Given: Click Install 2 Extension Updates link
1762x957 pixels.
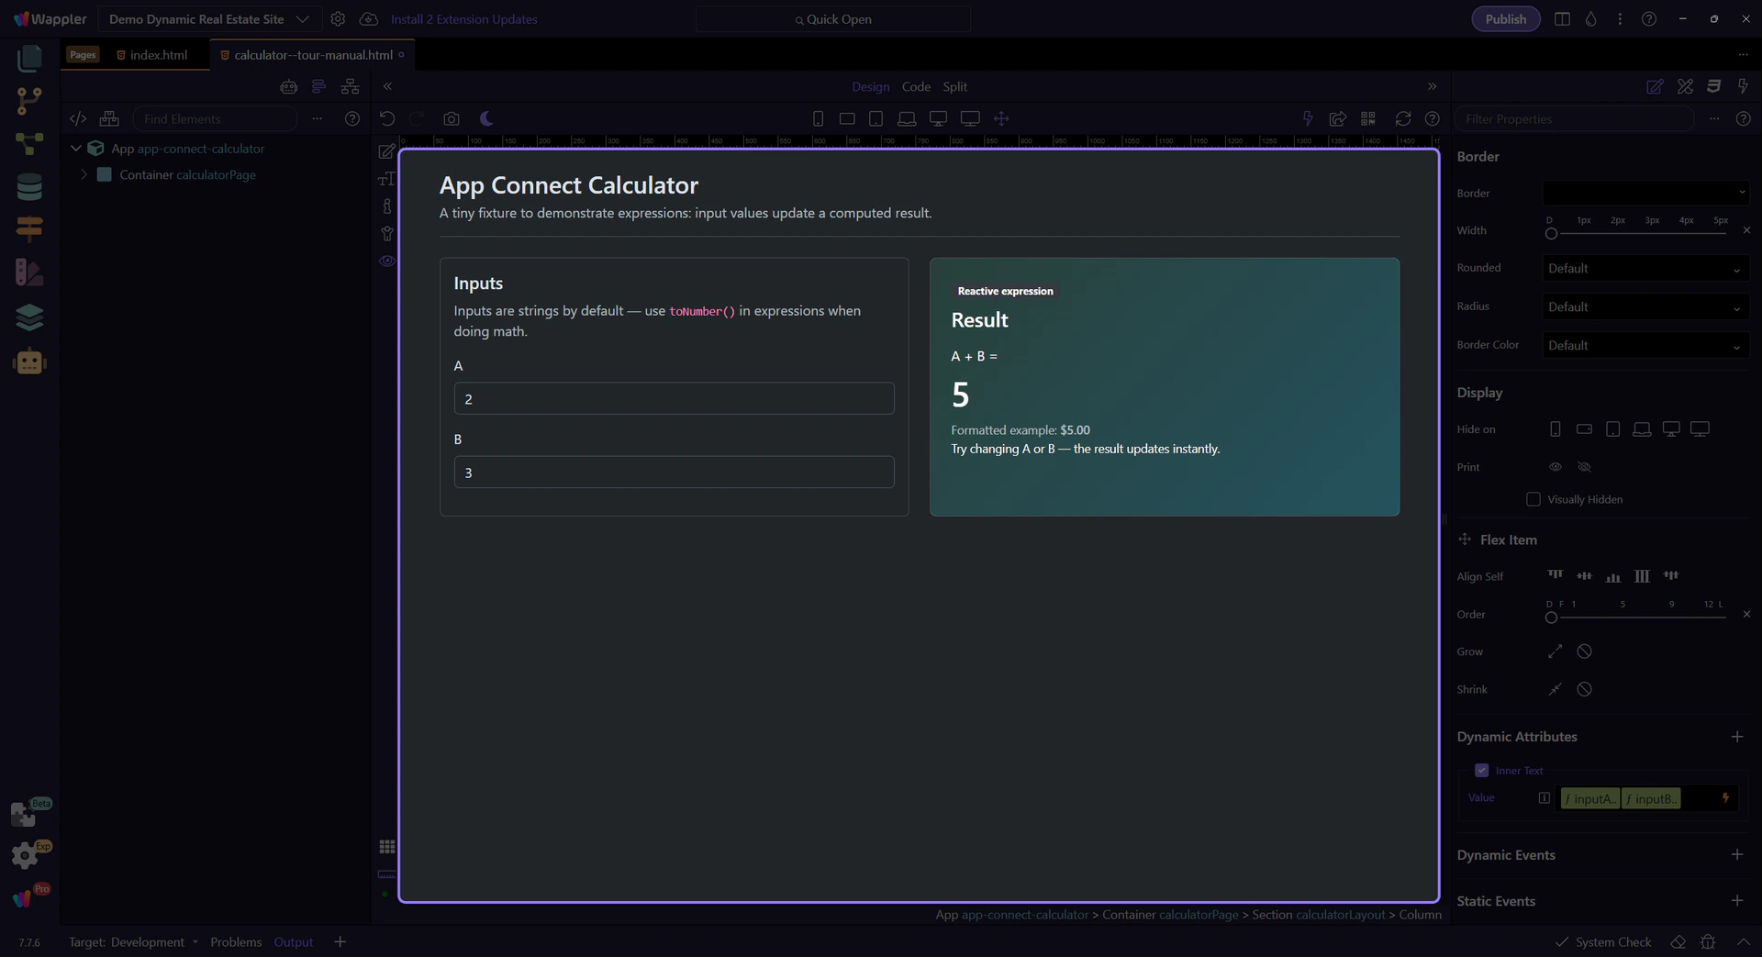Looking at the screenshot, I should (463, 19).
